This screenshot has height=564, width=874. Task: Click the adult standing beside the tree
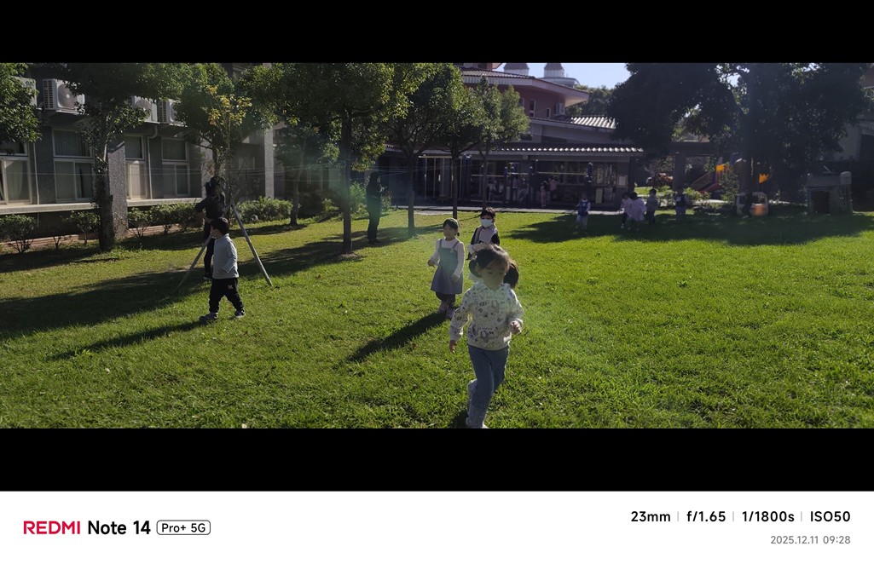[x=374, y=208]
